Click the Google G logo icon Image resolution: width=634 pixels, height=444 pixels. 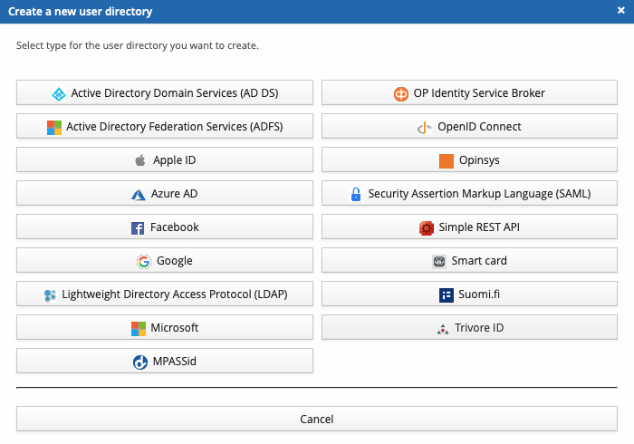coord(144,261)
